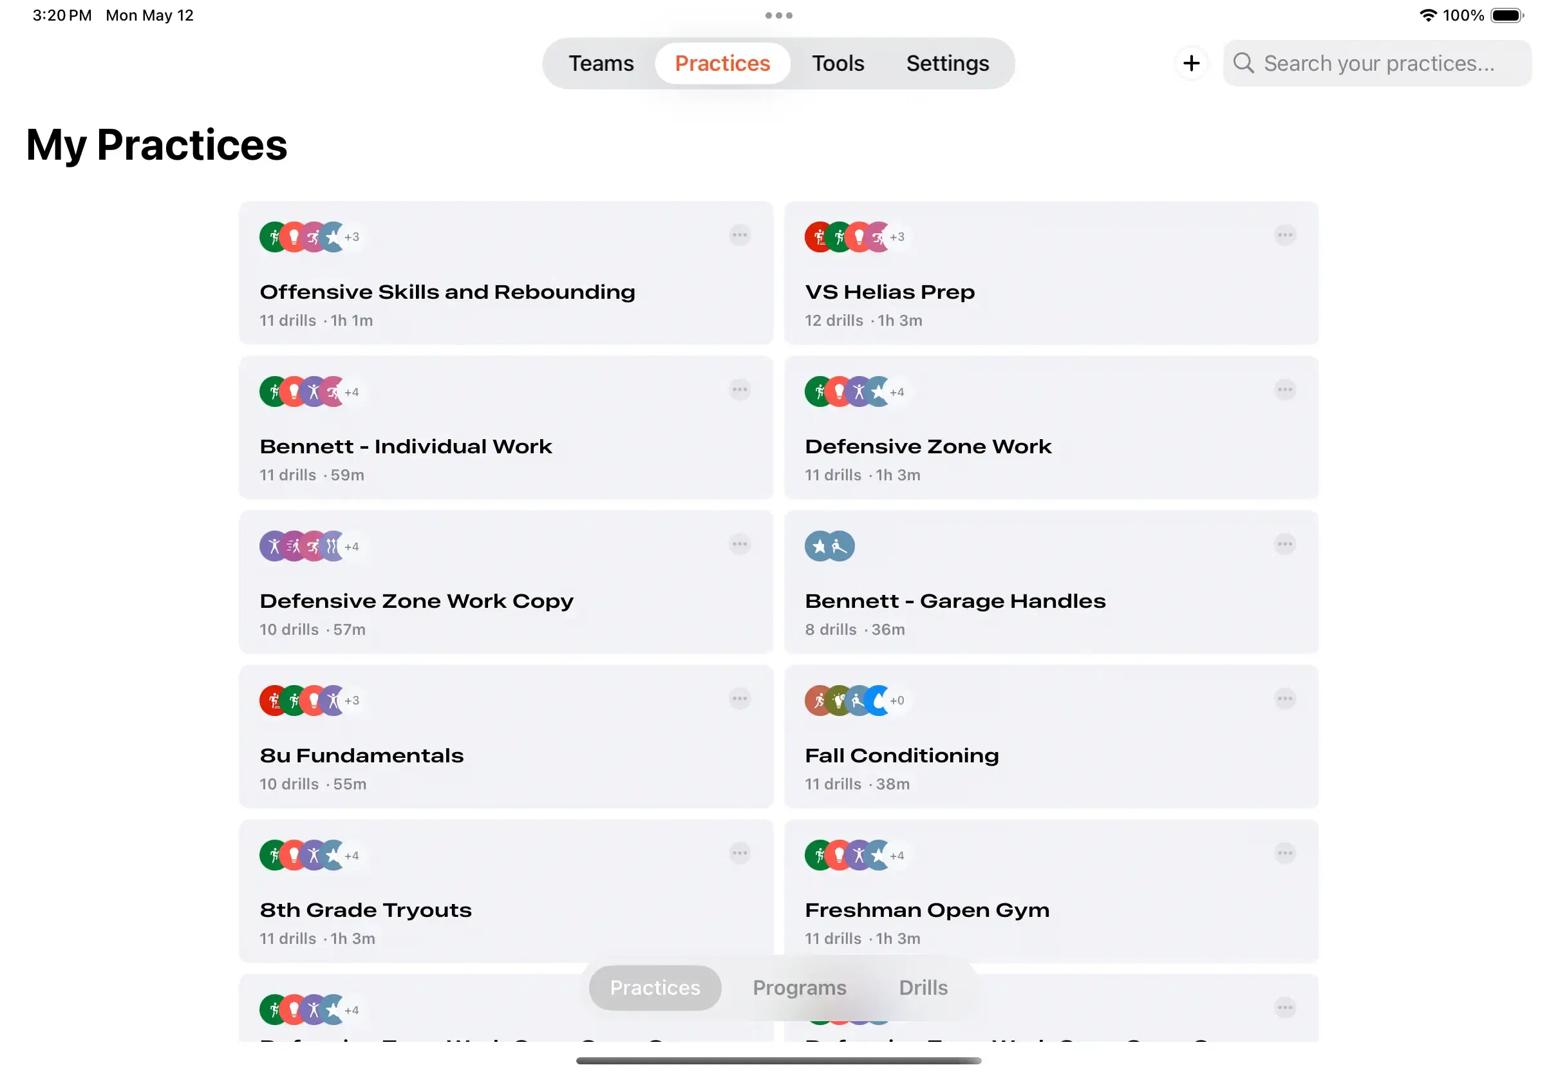Open options for Defensive Zone Work card
The image size is (1558, 1074).
(1284, 390)
